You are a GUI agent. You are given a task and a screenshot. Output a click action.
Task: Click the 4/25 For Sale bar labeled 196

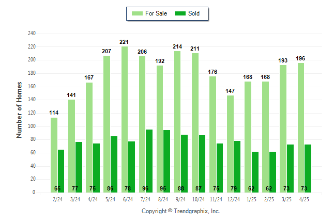pos(300,127)
